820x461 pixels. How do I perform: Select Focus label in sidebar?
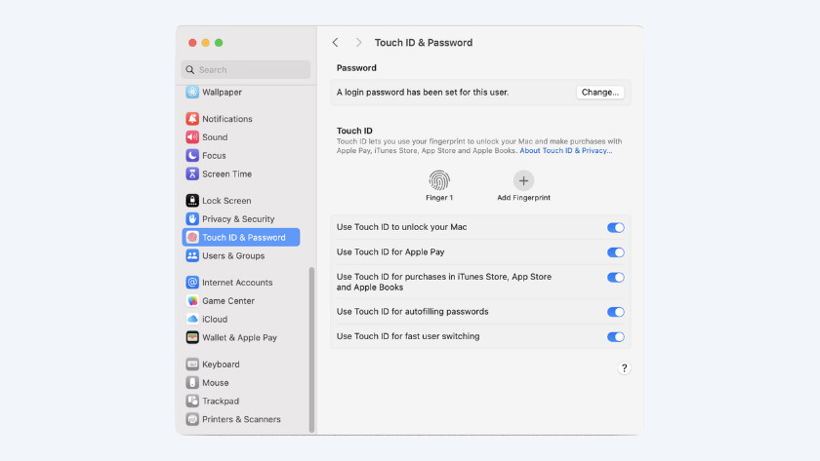pyautogui.click(x=214, y=155)
